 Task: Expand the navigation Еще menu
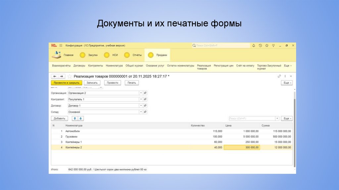coord(288,66)
